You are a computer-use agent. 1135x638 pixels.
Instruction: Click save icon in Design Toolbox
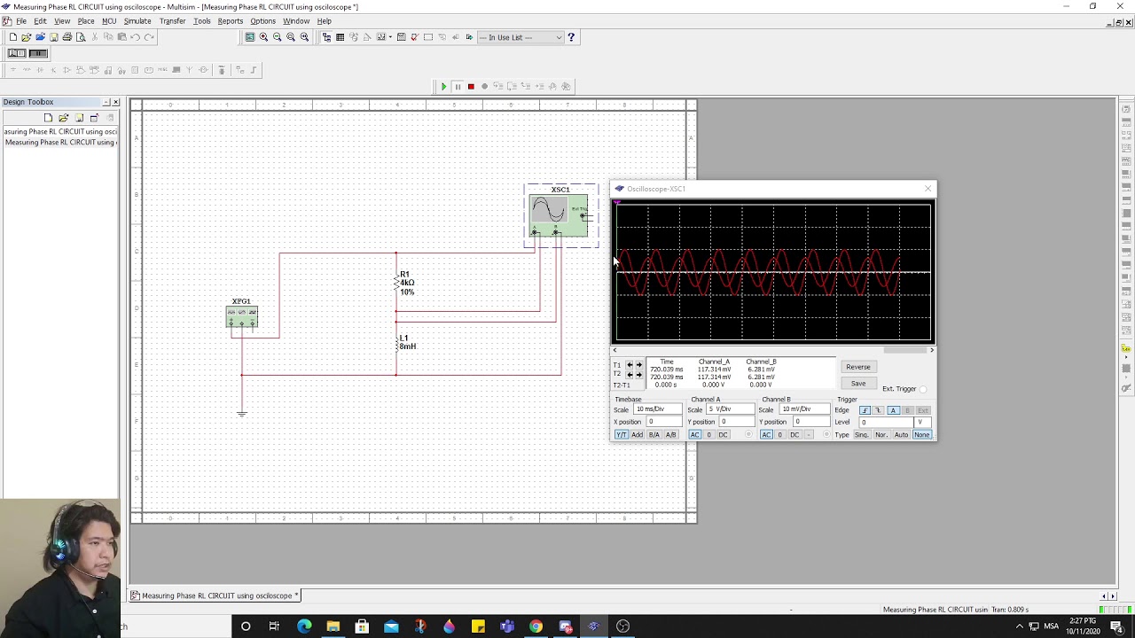[79, 118]
